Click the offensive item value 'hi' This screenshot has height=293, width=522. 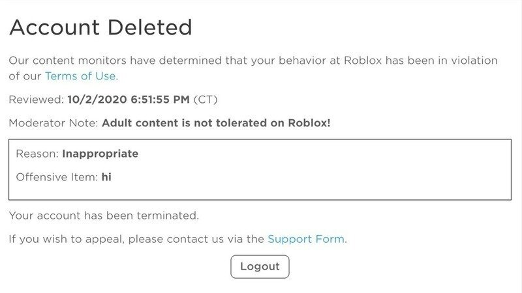tap(106, 177)
